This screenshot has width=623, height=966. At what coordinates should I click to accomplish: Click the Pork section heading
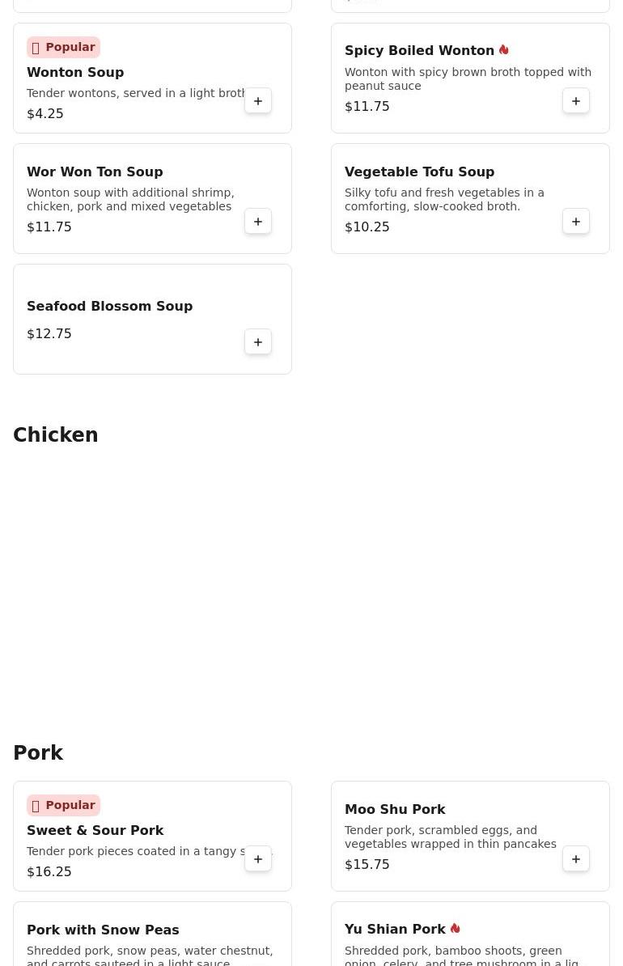pos(38,753)
